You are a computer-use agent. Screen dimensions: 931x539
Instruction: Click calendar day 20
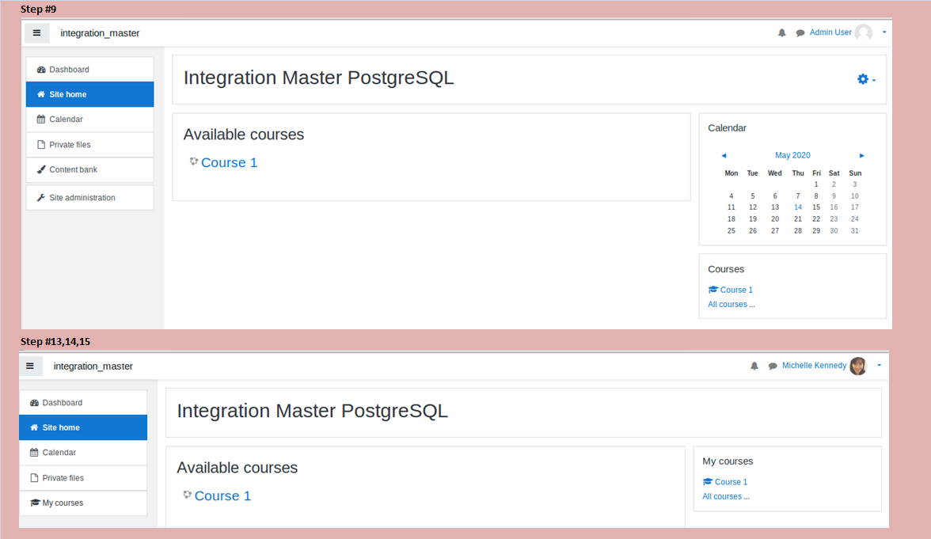[x=775, y=219]
